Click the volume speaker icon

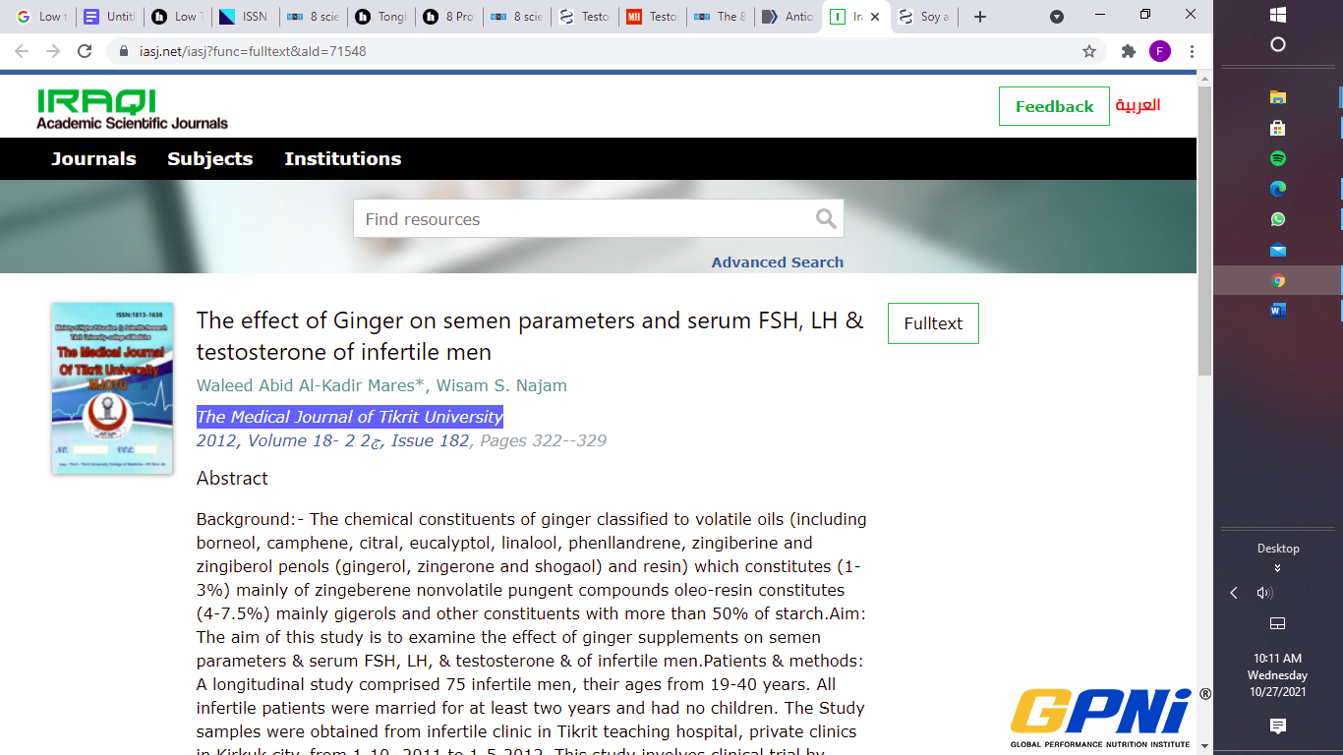point(1264,593)
